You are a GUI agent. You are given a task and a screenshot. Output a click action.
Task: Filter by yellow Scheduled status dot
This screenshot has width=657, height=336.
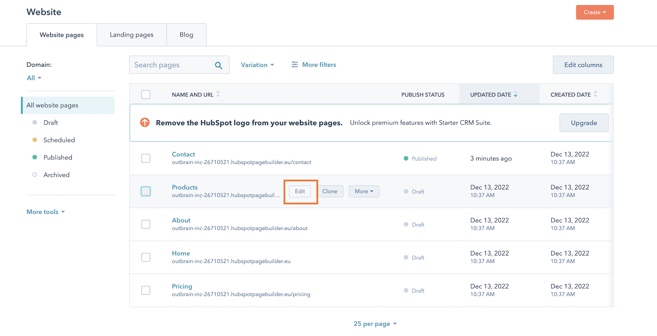[35, 140]
